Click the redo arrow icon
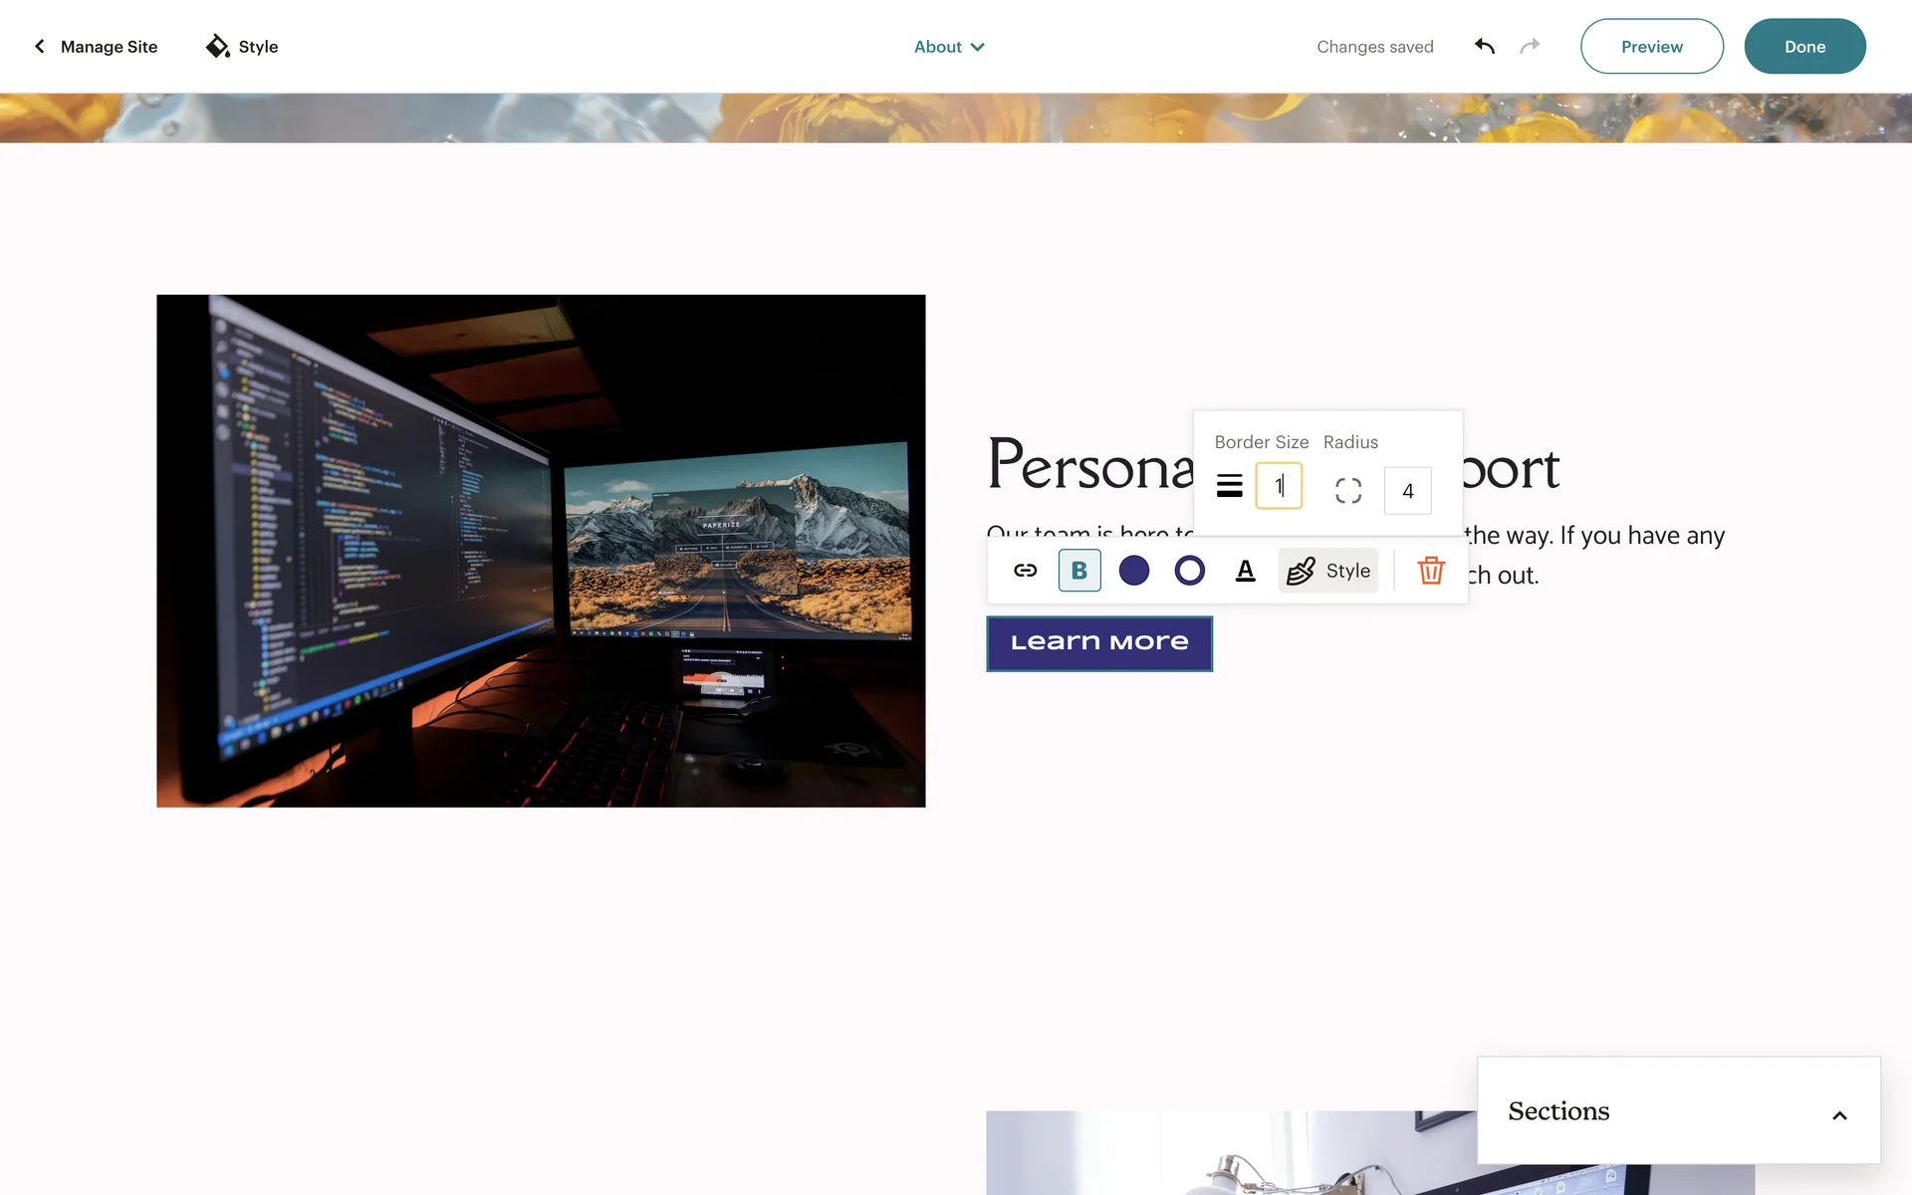The width and height of the screenshot is (1912, 1195). pyautogui.click(x=1530, y=46)
